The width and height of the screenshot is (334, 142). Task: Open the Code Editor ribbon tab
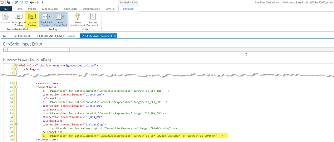(x=71, y=9)
